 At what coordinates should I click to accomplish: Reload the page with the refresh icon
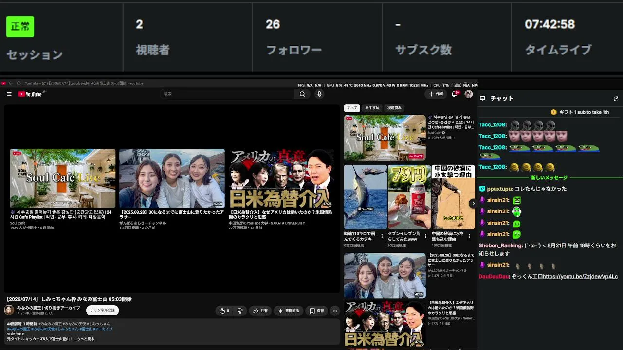[x=18, y=83]
